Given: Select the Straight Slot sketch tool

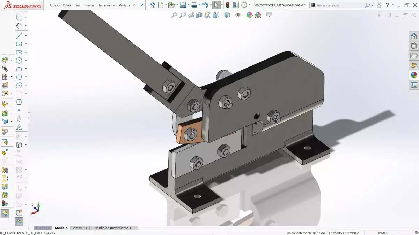Looking at the screenshot, I should pos(19,52).
